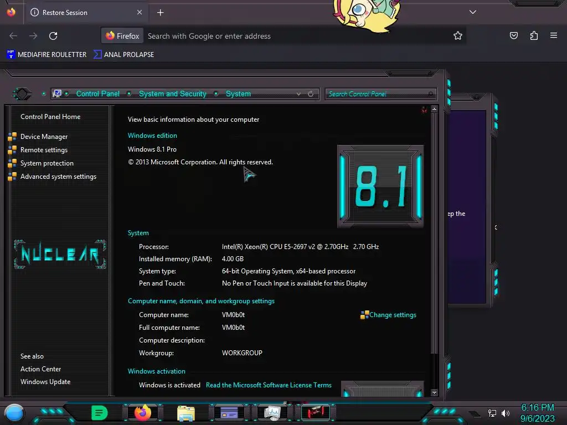The height and width of the screenshot is (425, 567).
Task: Open the Firefox extensions menu
Action: pos(534,35)
